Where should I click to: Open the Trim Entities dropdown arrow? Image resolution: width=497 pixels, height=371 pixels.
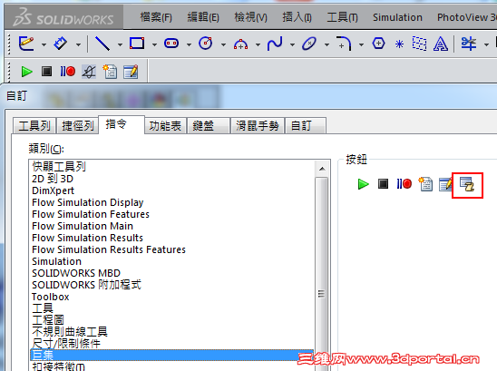(486, 44)
